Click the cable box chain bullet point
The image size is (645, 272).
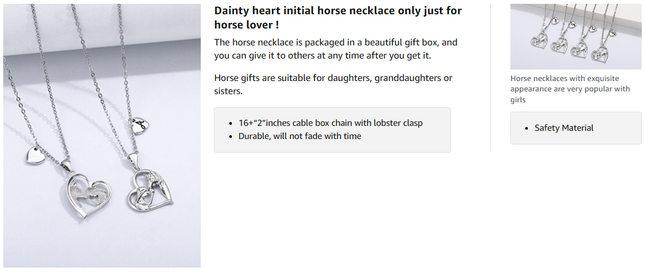(330, 123)
